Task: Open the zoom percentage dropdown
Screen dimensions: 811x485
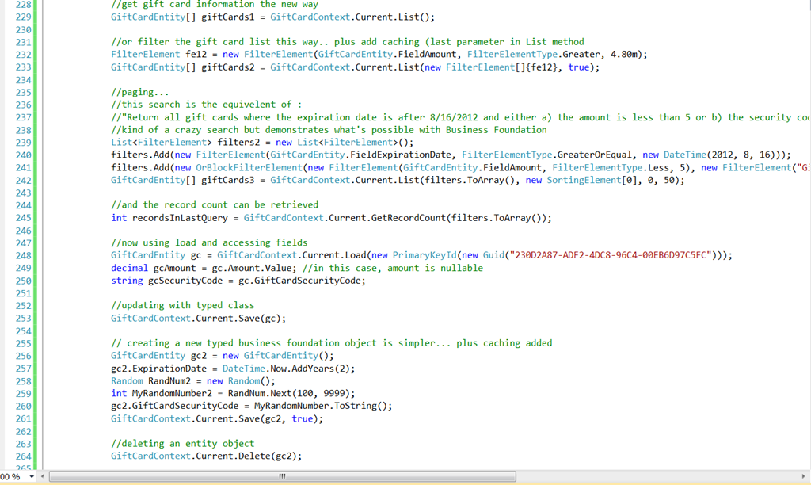Action: point(32,476)
